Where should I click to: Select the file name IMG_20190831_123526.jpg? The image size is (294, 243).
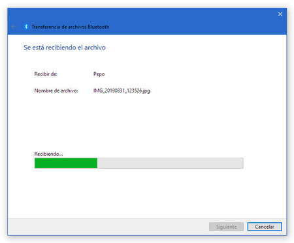[122, 91]
